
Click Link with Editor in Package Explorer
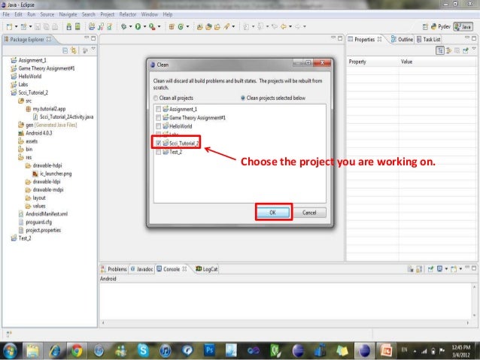point(74,50)
